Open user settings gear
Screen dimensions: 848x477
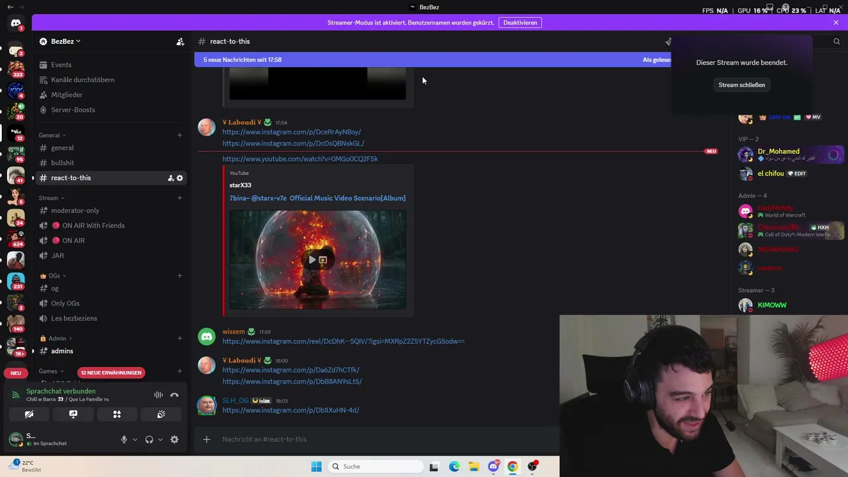(x=174, y=439)
